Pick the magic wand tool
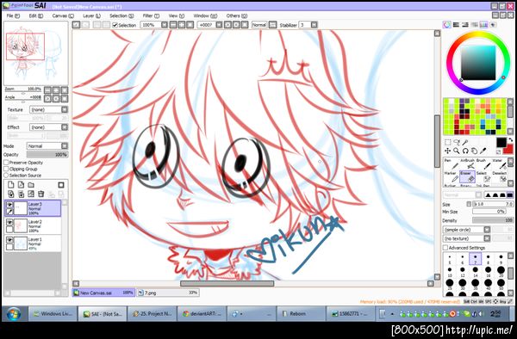The image size is (517, 339). 465,142
